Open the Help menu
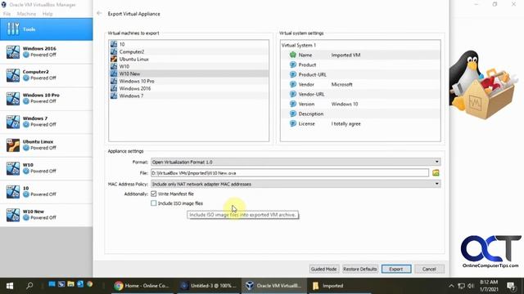 (x=47, y=14)
